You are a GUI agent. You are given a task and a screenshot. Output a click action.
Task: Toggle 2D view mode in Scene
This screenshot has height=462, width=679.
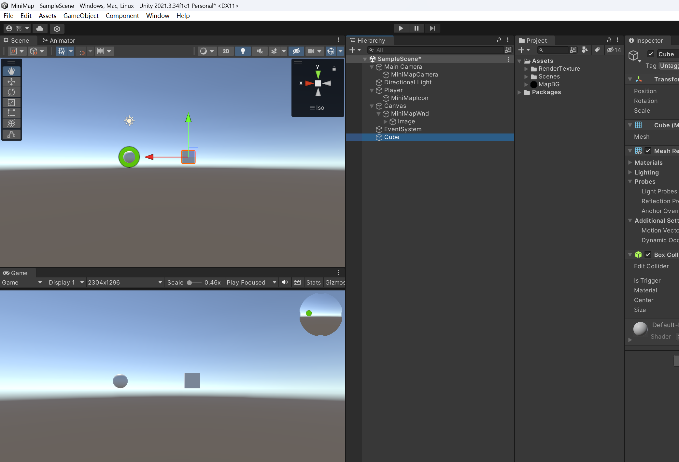[226, 51]
